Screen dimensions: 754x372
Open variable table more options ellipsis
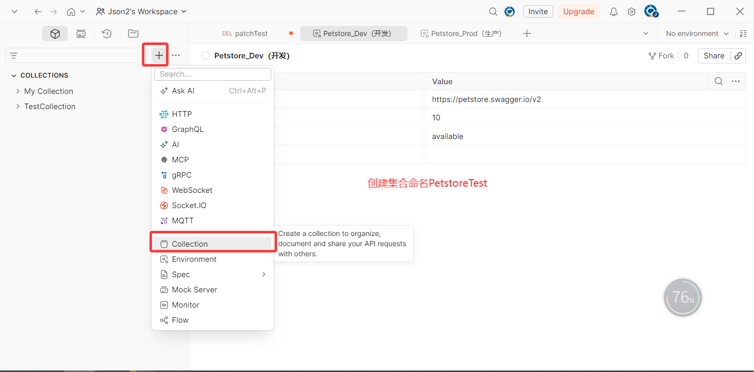735,81
